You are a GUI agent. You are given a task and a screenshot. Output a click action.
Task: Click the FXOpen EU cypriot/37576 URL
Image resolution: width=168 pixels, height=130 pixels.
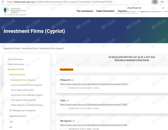pyautogui.click(x=94, y=84)
